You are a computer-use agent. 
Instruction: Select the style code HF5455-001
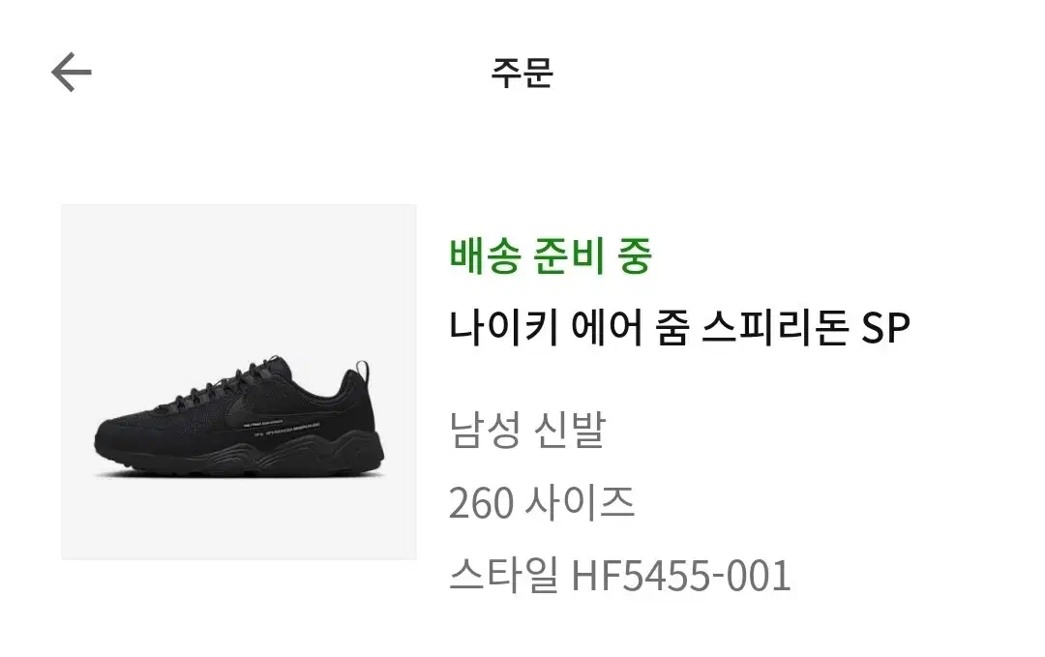[680, 576]
